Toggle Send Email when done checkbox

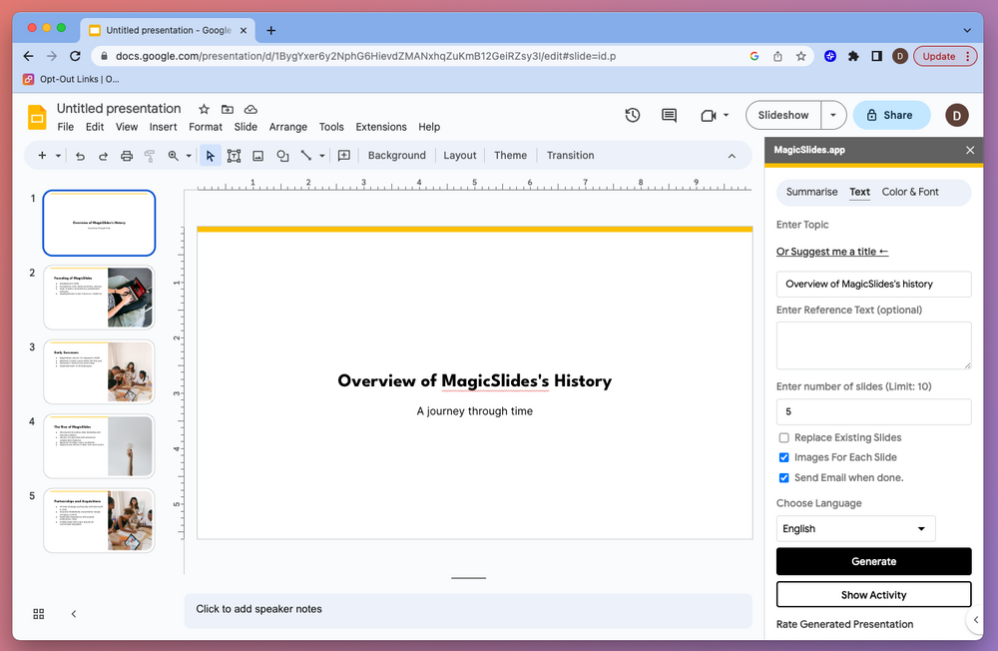pyautogui.click(x=784, y=477)
